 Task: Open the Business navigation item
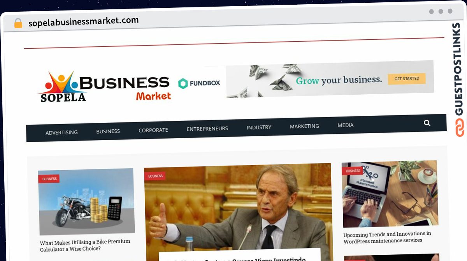108,131
